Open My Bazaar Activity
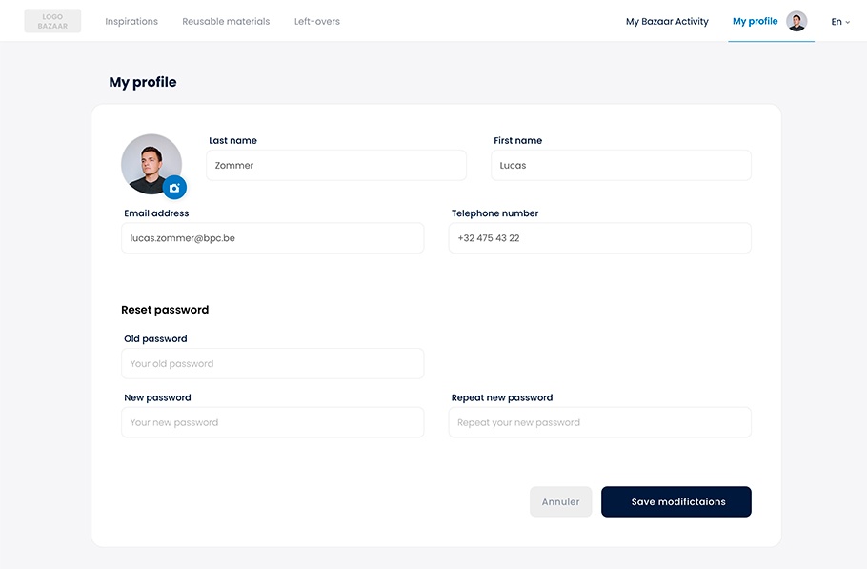Viewport: 867px width, 569px height. [x=667, y=22]
